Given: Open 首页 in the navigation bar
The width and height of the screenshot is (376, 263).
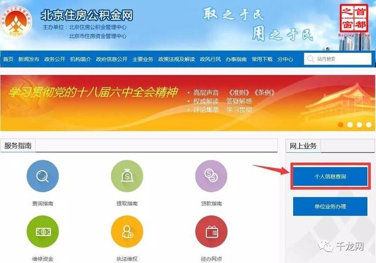Looking at the screenshot, I should point(8,59).
